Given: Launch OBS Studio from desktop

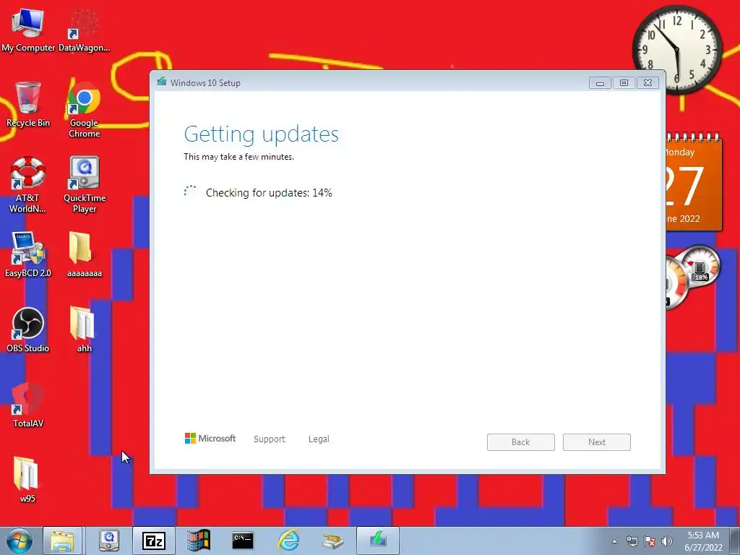Looking at the screenshot, I should tap(28, 330).
